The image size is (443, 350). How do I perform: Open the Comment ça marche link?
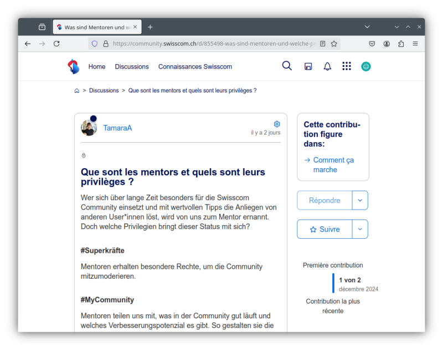tap(333, 165)
